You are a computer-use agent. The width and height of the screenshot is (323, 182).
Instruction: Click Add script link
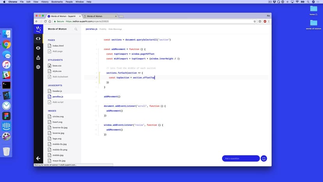[x=58, y=102]
